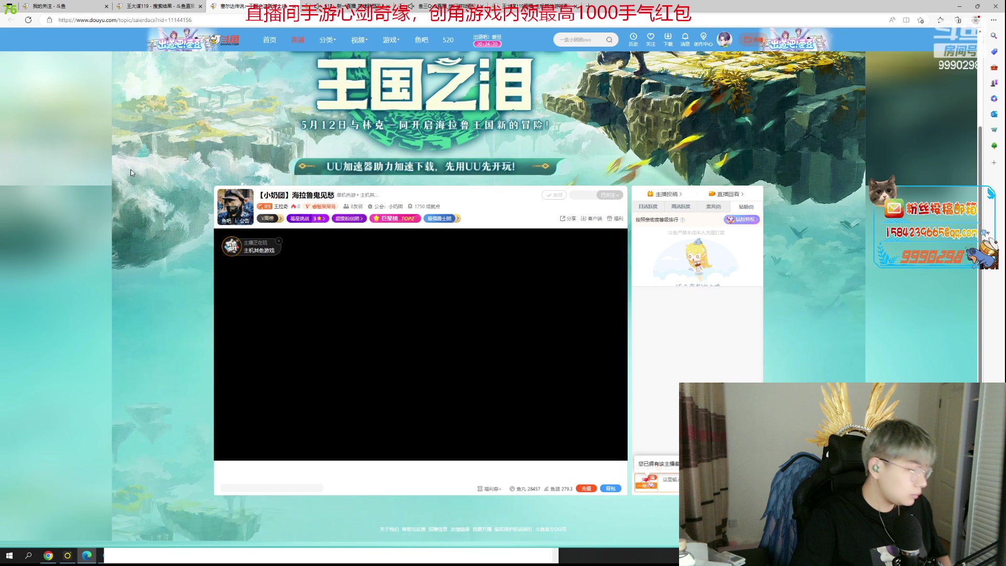
Task: Open the 超级粉丝团 badge
Action: pyautogui.click(x=349, y=219)
